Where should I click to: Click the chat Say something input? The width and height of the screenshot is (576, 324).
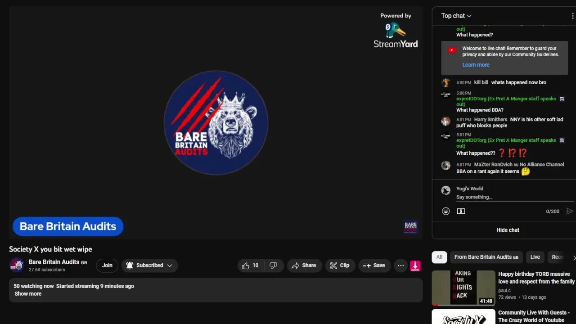(x=515, y=197)
